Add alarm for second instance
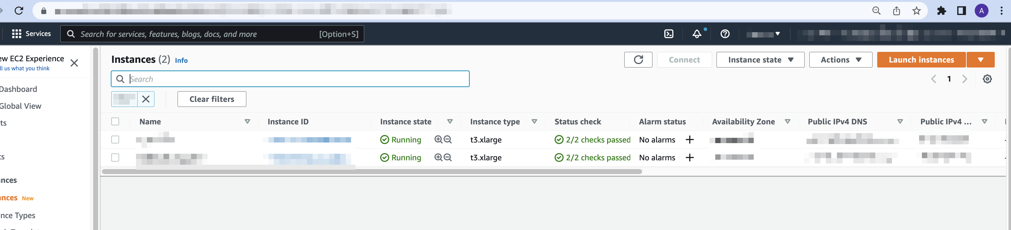The height and width of the screenshot is (230, 1011). click(x=690, y=157)
